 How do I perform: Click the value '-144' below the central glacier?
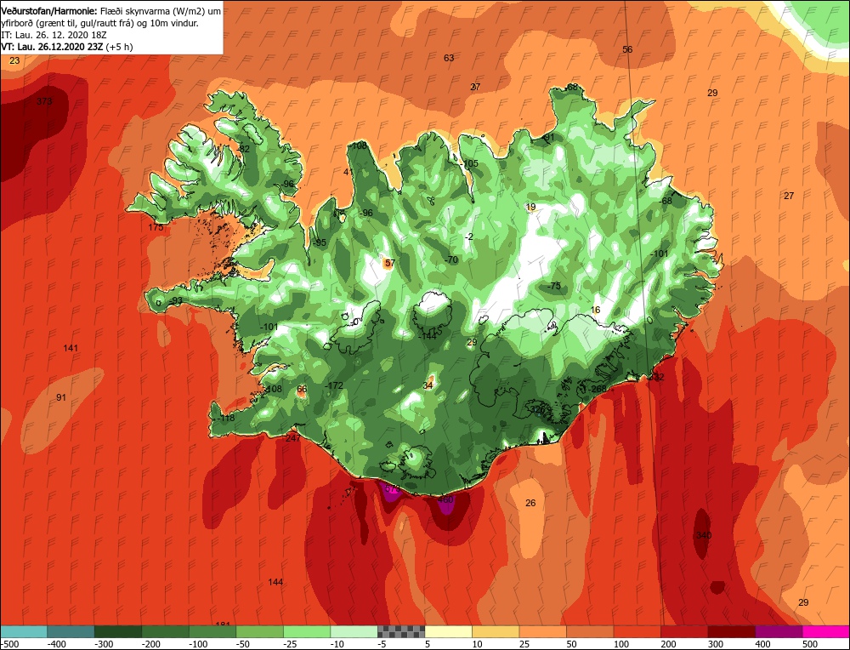(x=428, y=336)
